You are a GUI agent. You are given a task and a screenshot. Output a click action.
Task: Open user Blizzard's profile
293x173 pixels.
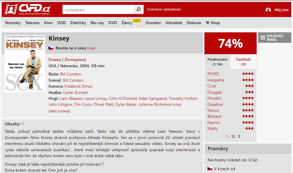(214, 116)
